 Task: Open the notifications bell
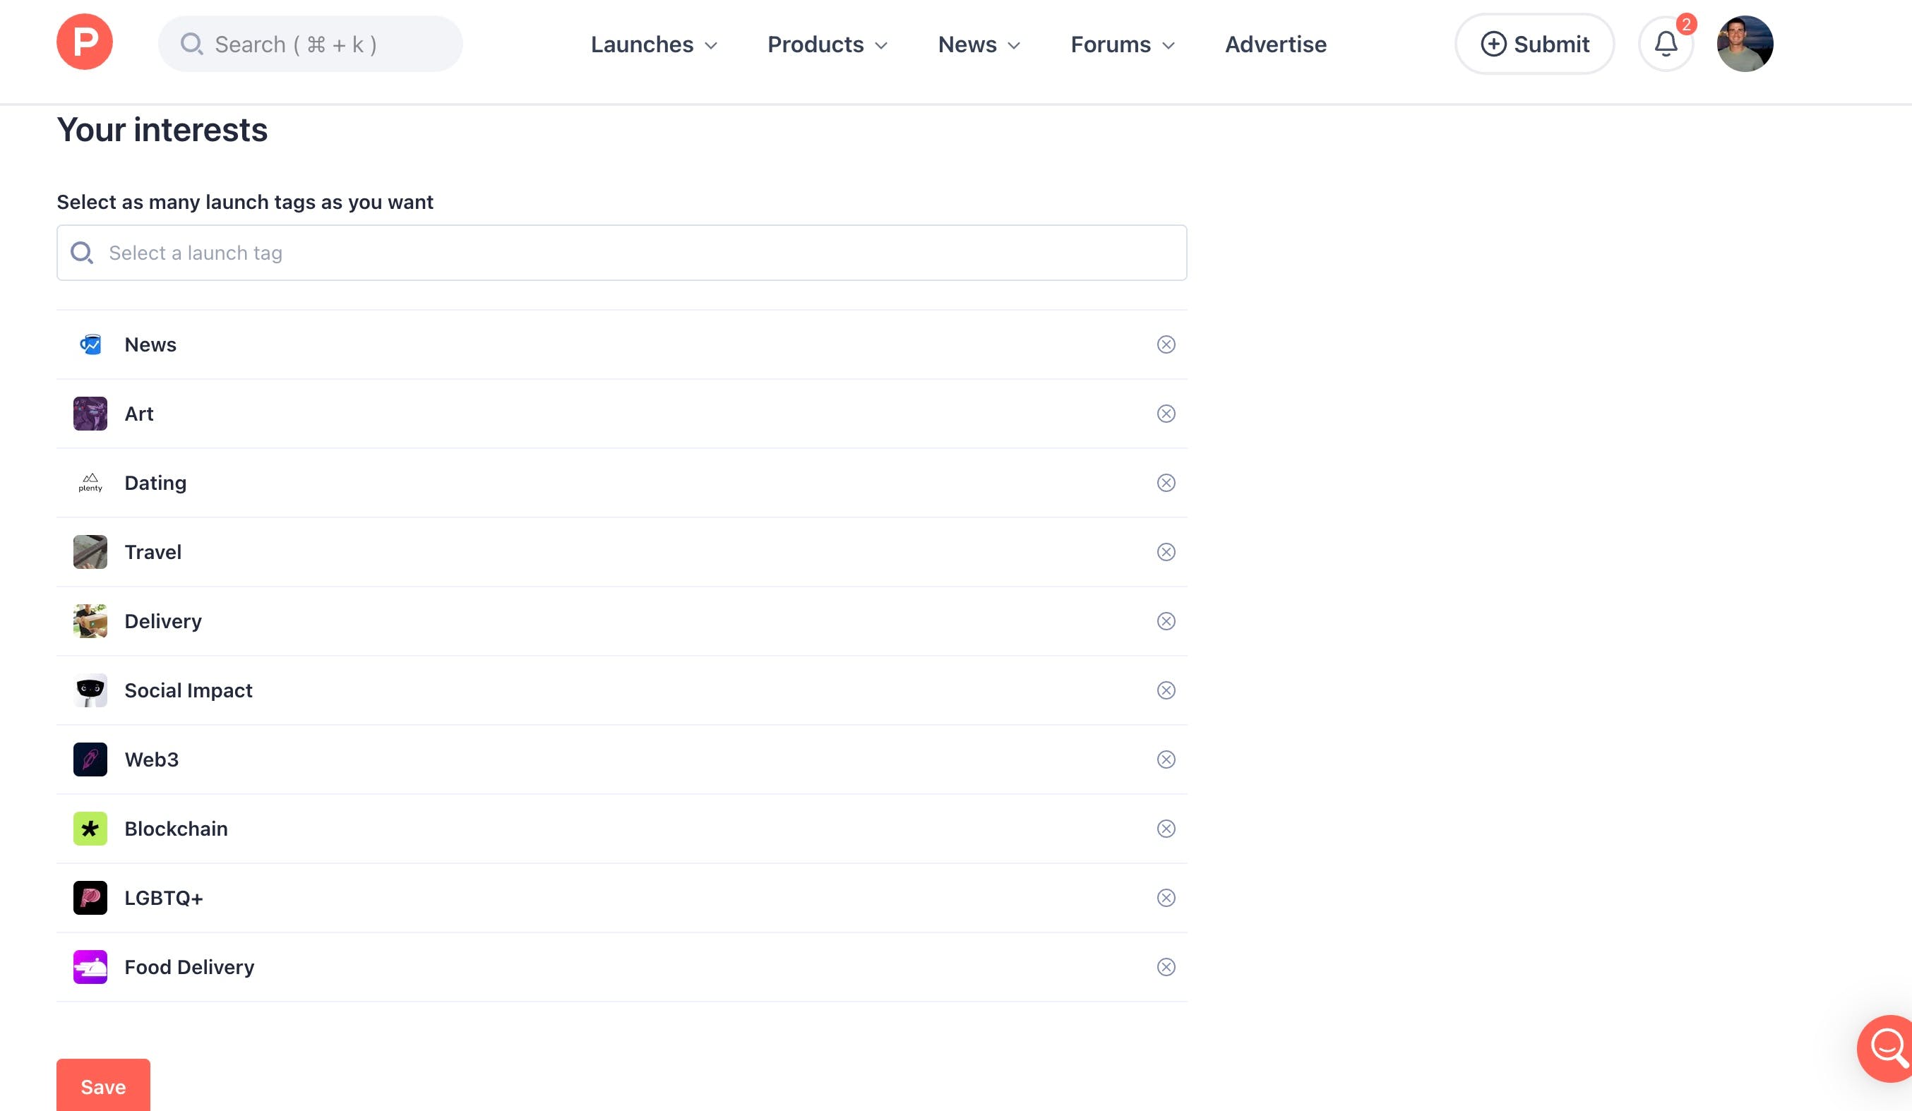click(x=1666, y=44)
